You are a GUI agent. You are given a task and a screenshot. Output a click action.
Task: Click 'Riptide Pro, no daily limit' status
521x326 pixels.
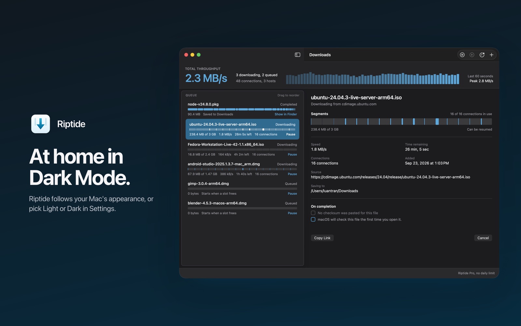pos(476,273)
